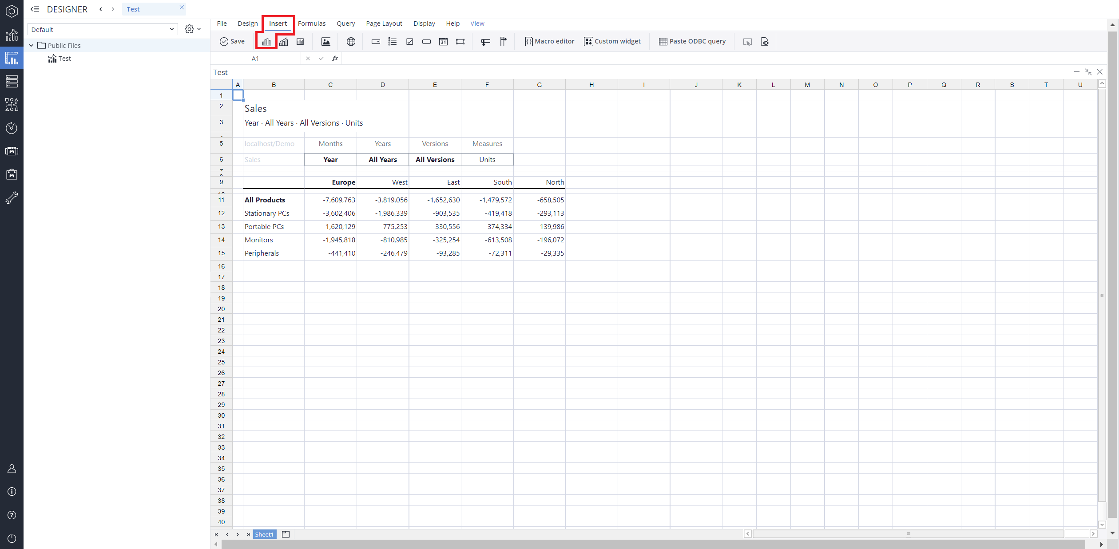Insert a date picker calendar element
Image resolution: width=1119 pixels, height=549 pixels.
(x=443, y=41)
